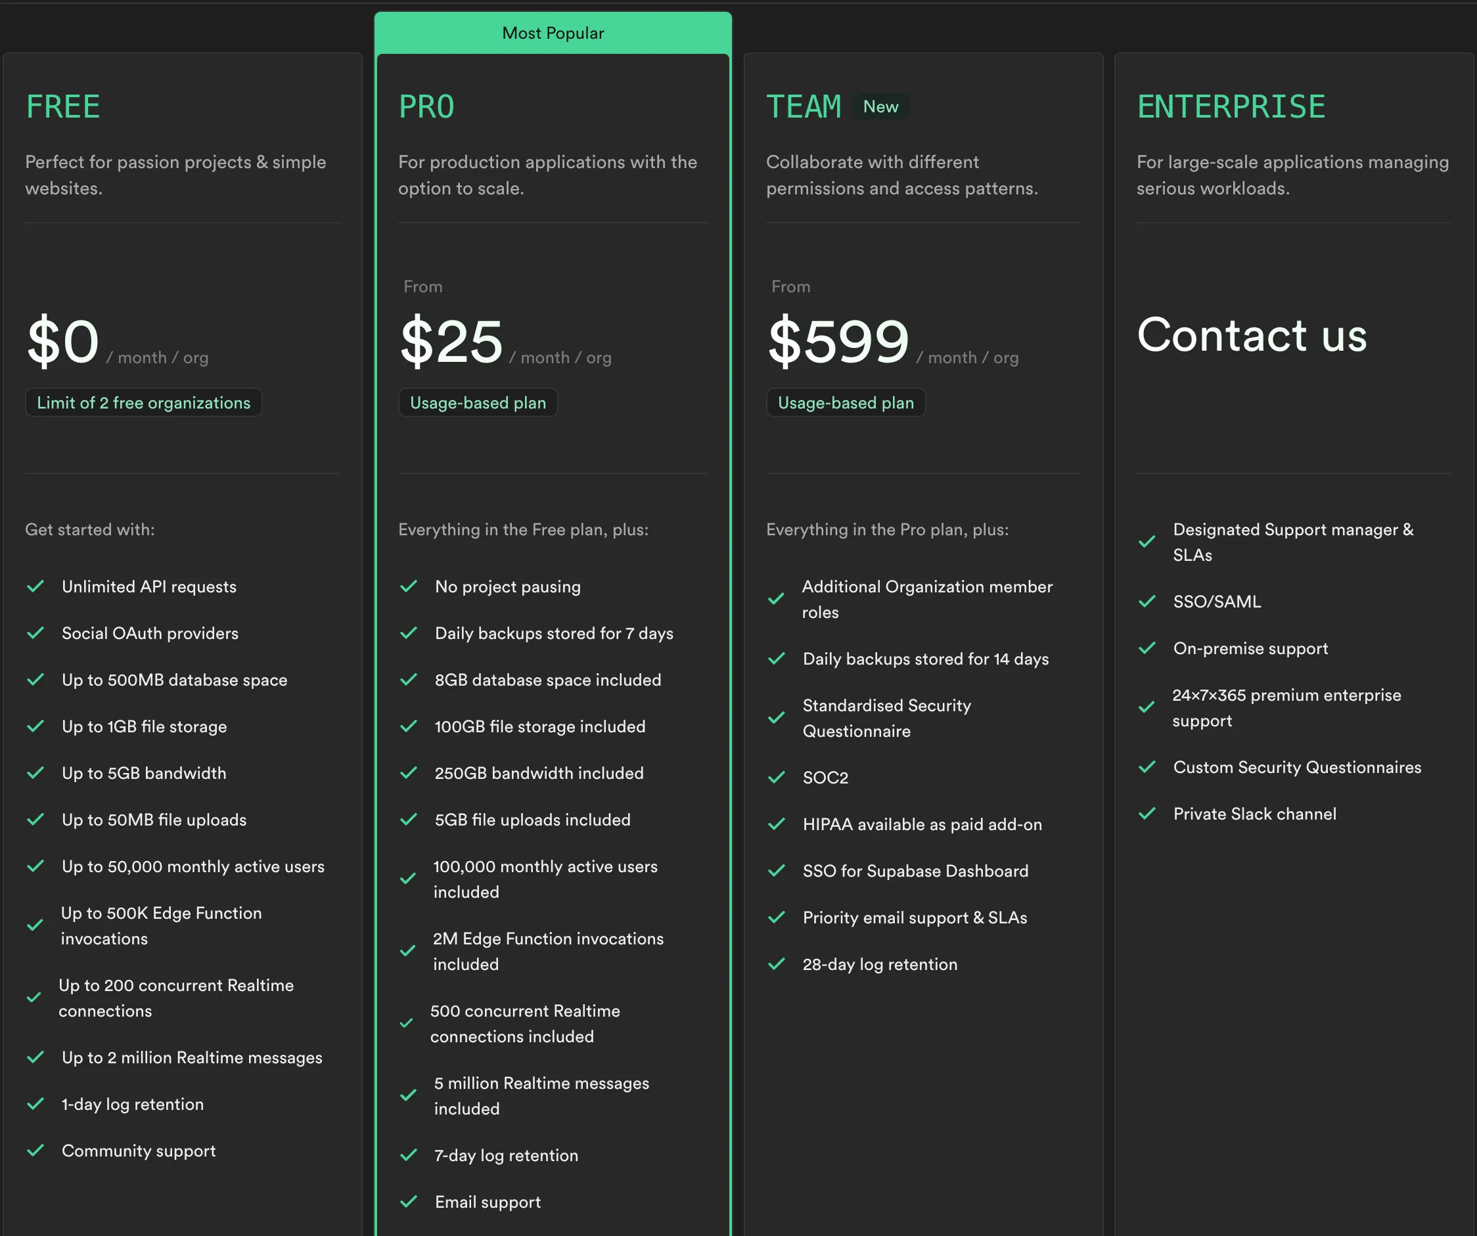This screenshot has height=1236, width=1477.
Task: Click checkmark beside 7-day log retention
Action: (x=409, y=1155)
